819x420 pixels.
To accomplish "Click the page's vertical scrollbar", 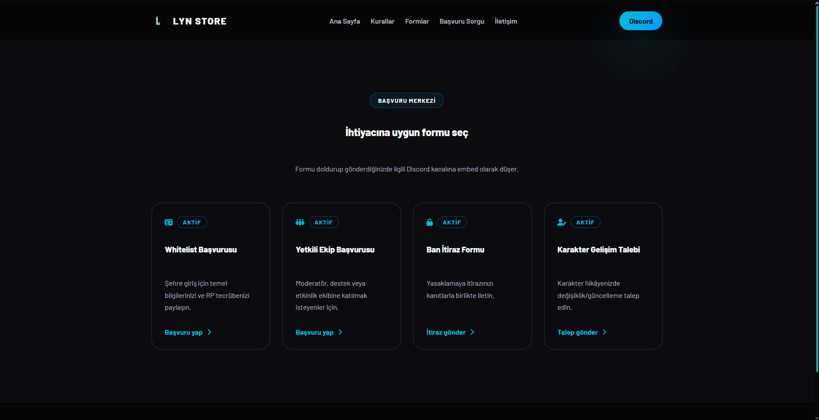I will pyautogui.click(x=817, y=188).
